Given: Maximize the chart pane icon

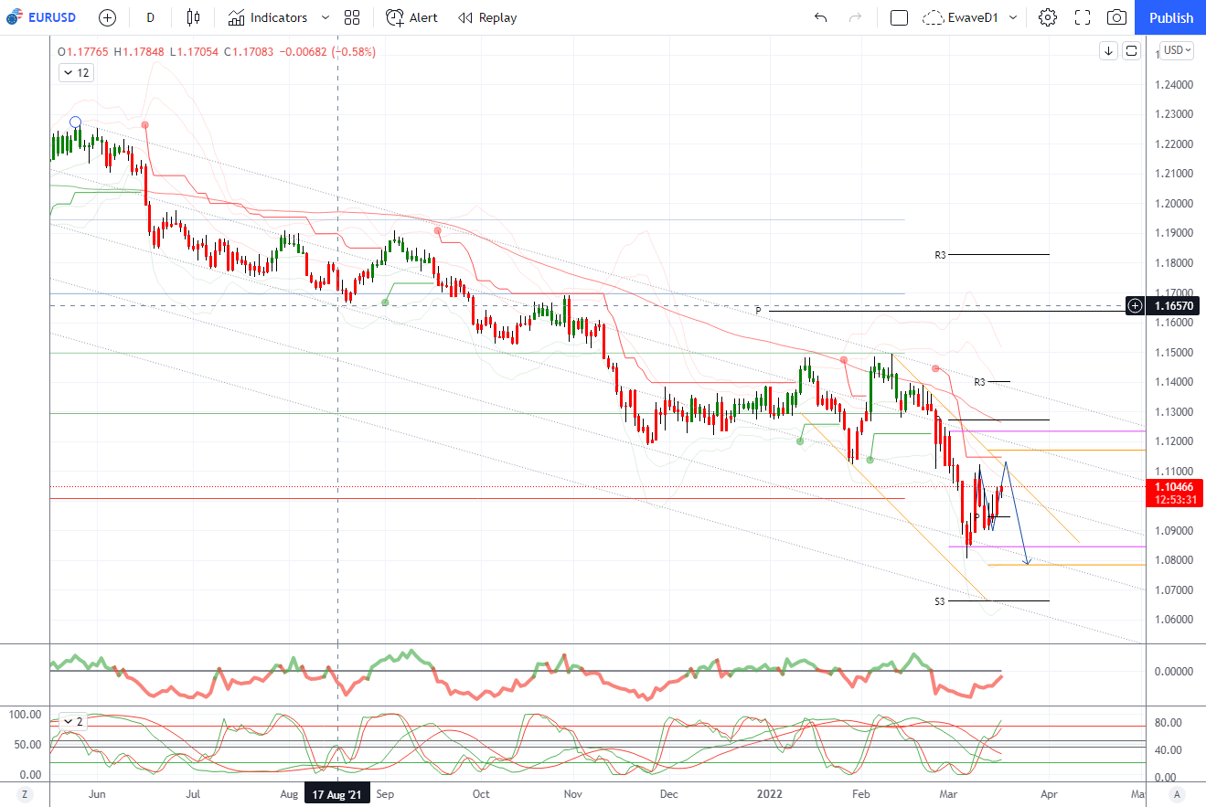Looking at the screenshot, I should (1131, 51).
